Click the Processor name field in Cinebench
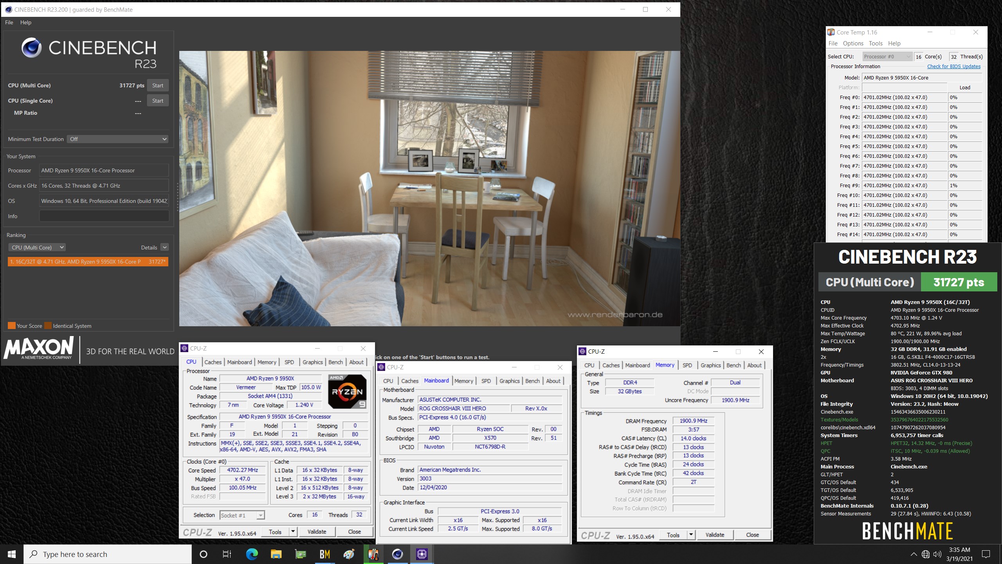1002x564 pixels. click(x=104, y=170)
